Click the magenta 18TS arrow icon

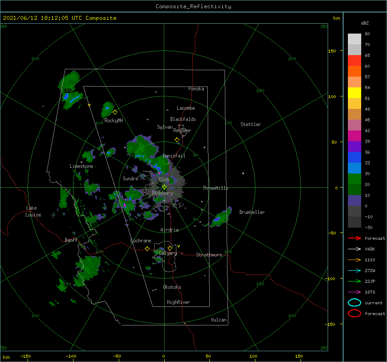[x=354, y=292]
